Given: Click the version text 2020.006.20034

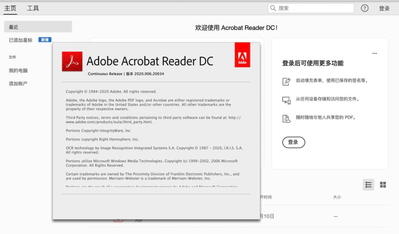Looking at the screenshot, I should [x=149, y=74].
